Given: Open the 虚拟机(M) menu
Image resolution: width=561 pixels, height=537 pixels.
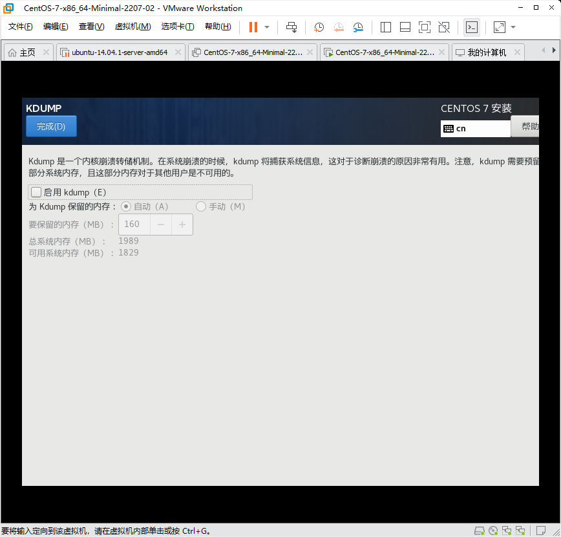Looking at the screenshot, I should [132, 27].
